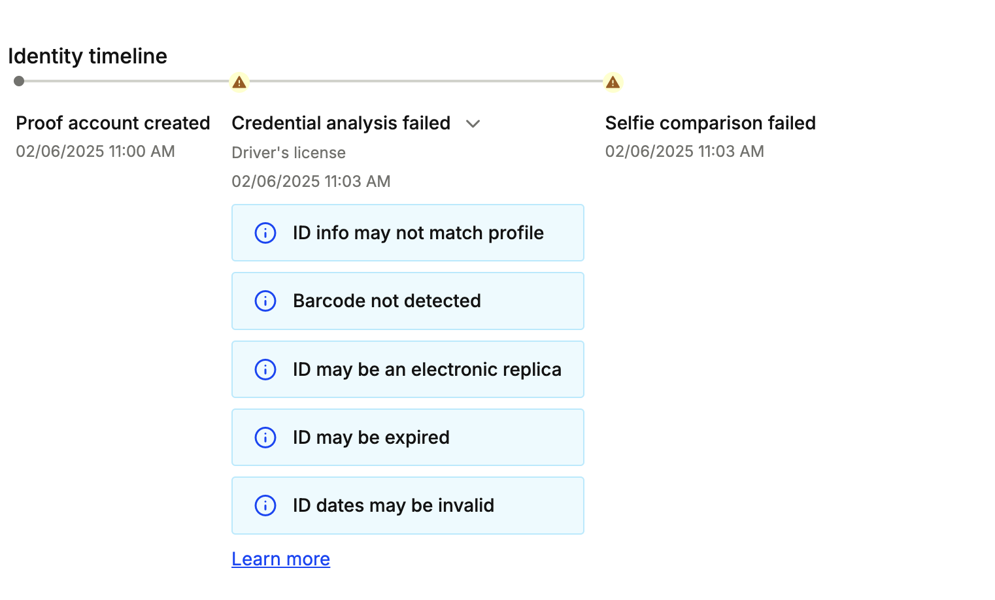Click info icon beside ID may be expired
The width and height of the screenshot is (995, 600).
click(x=265, y=437)
